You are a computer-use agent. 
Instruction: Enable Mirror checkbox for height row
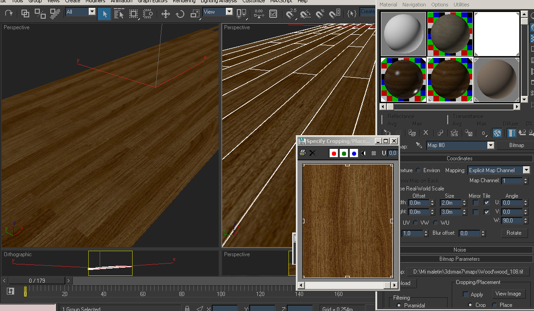coord(476,212)
